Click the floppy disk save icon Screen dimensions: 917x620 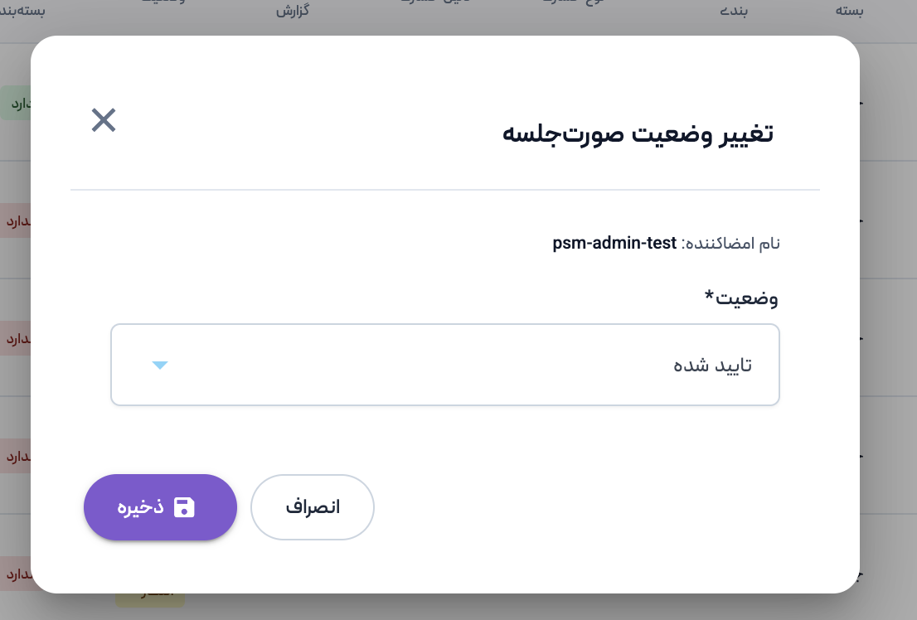point(184,507)
